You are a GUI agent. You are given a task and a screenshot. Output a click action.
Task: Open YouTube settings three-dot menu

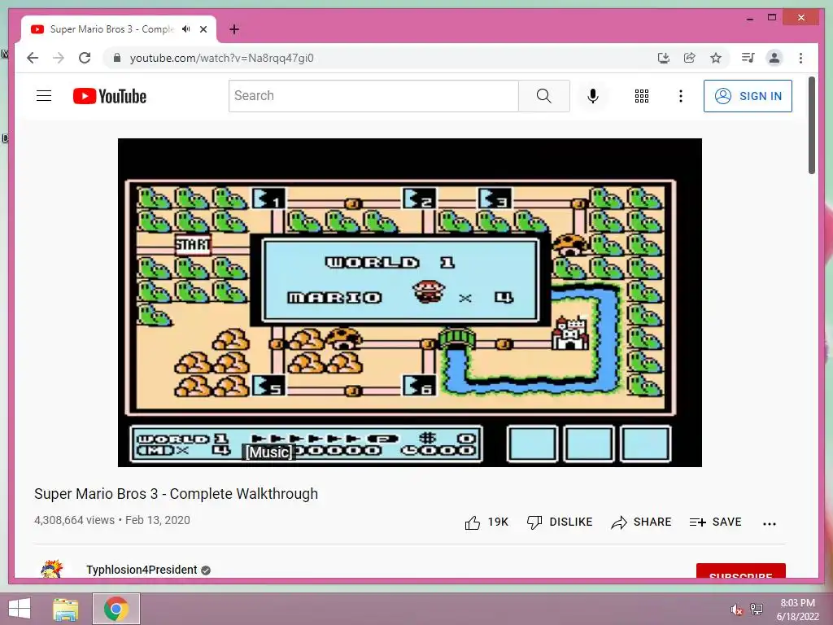coord(681,96)
